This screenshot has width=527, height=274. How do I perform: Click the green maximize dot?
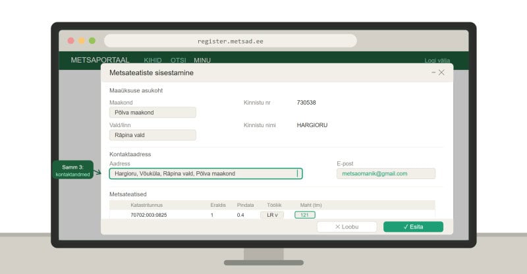(92, 41)
